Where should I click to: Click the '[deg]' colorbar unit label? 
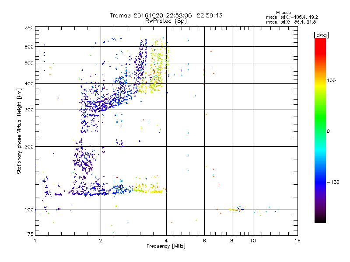321,35
